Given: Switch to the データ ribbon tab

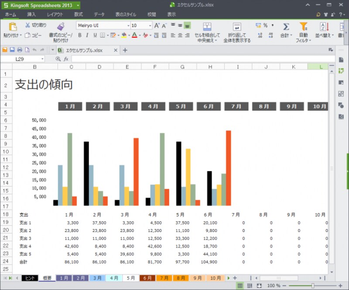Looking at the screenshot, I should click(x=99, y=14).
